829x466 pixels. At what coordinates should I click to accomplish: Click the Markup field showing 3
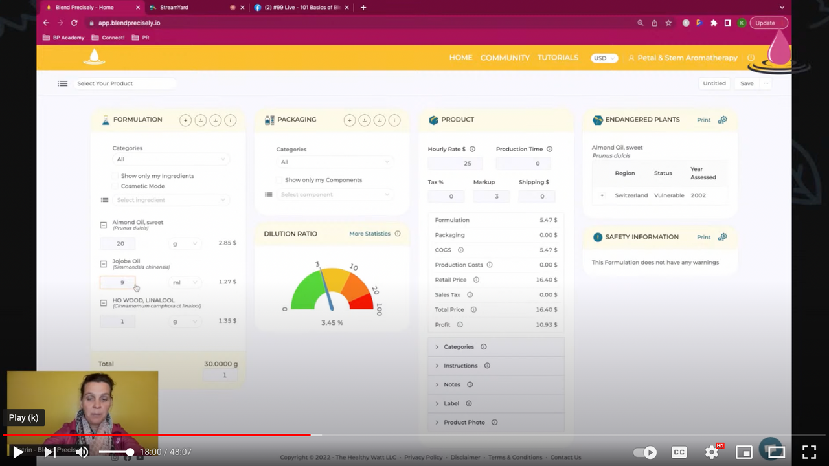(491, 196)
